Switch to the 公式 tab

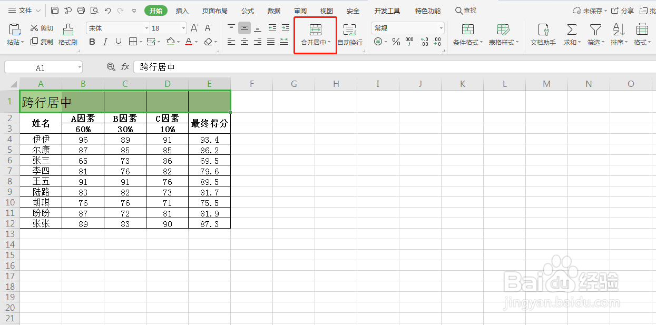coord(248,11)
